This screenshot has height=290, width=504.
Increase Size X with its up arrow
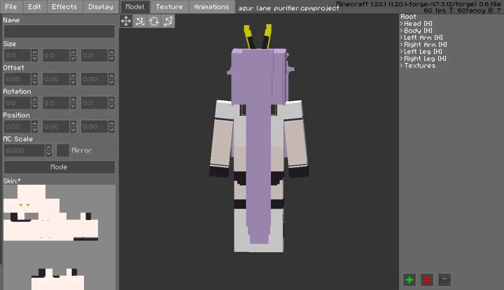(x=34, y=52)
